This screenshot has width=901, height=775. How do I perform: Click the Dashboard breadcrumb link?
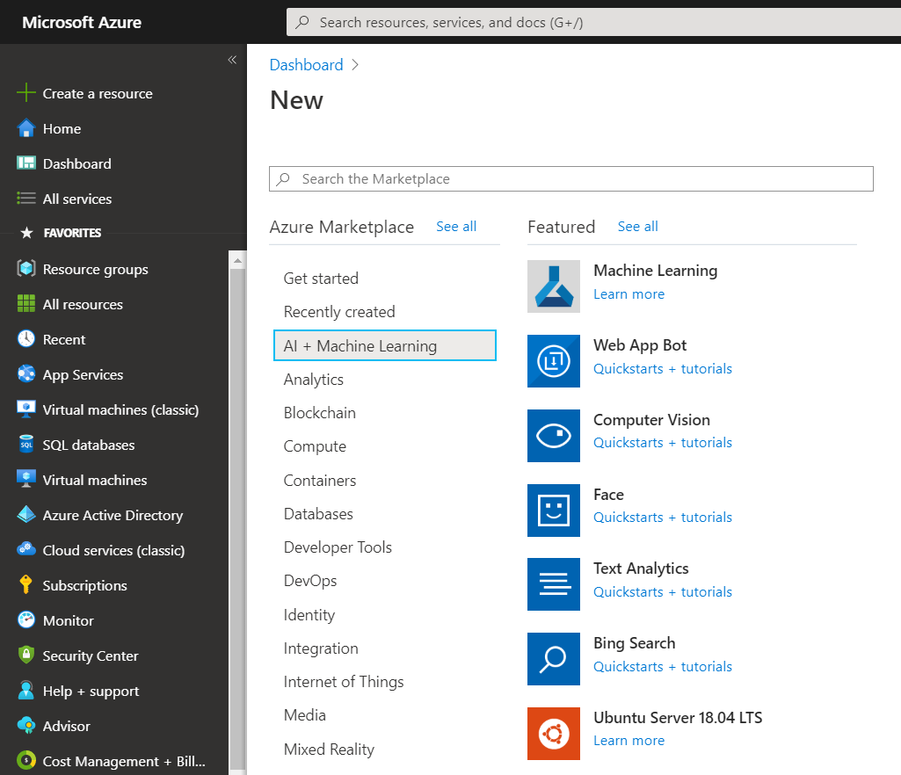pyautogui.click(x=306, y=65)
